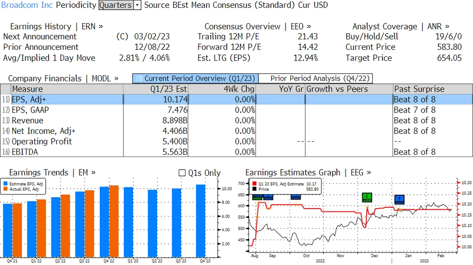Open the Periodicity dropdown arrow
Screen dimensions: 473x265
tap(137, 5)
